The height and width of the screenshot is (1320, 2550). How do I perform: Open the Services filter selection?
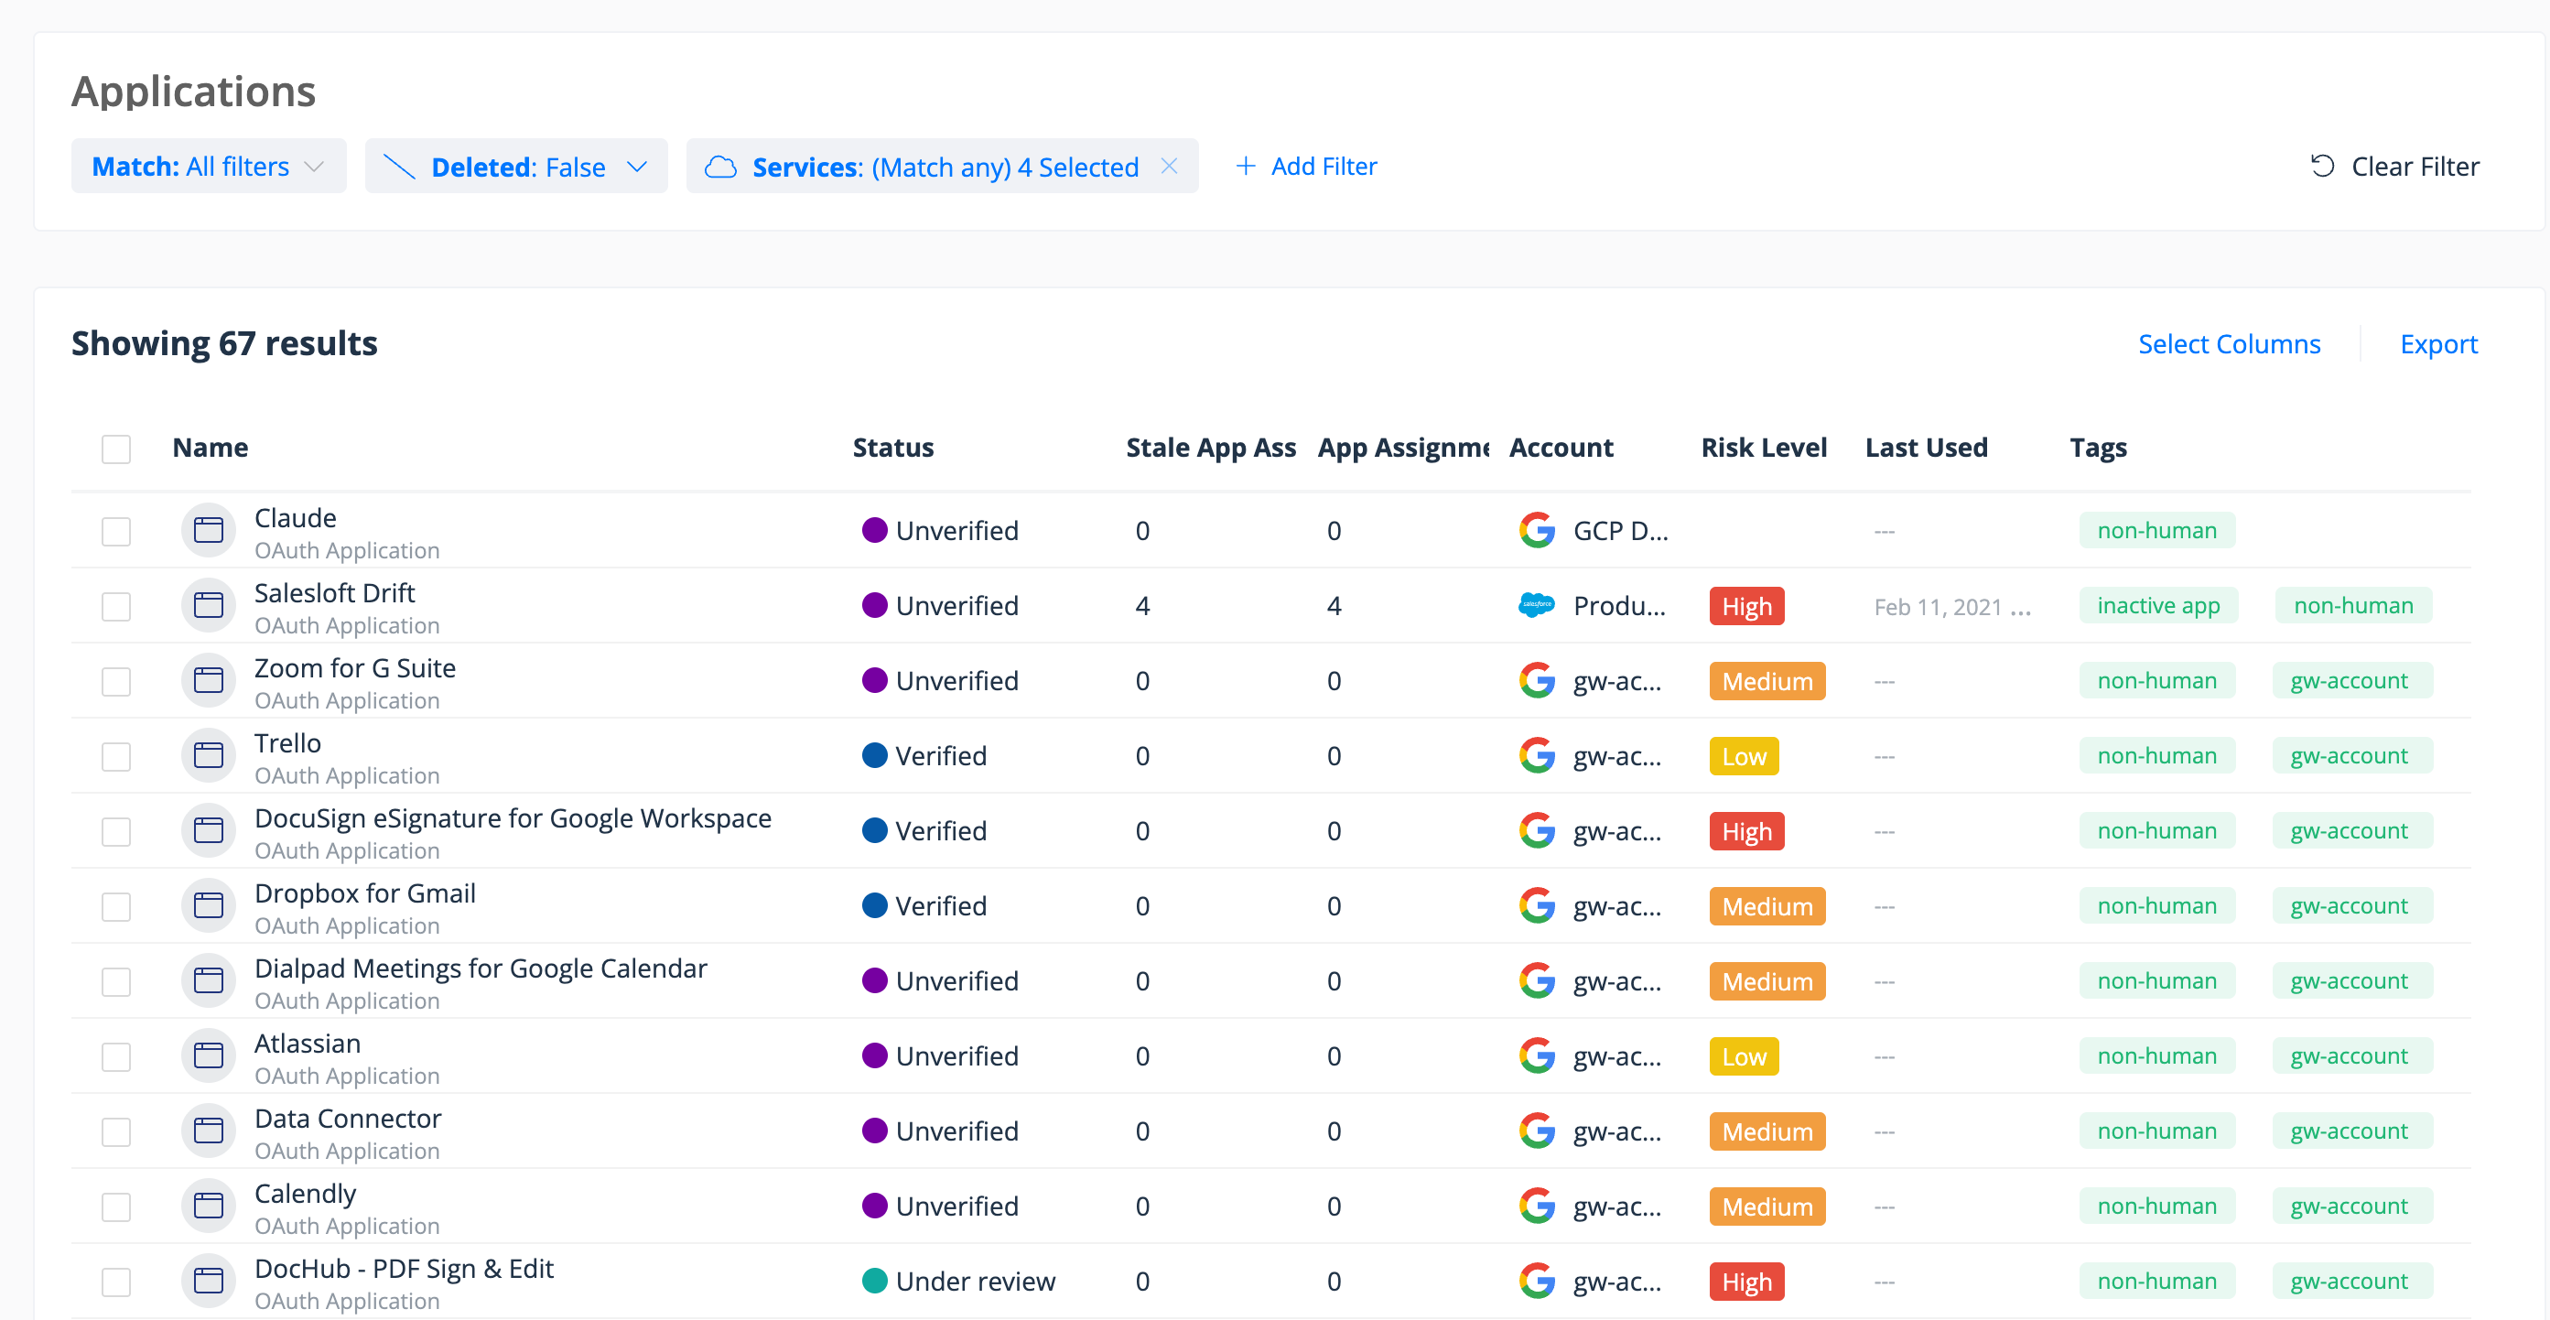[x=945, y=167]
